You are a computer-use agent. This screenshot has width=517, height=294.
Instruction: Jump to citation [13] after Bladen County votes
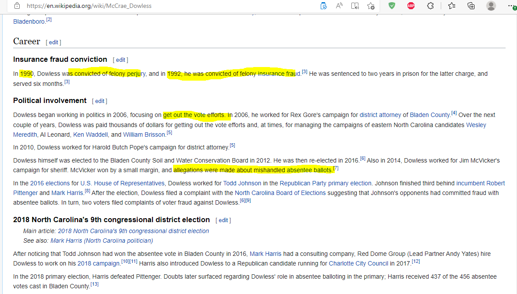coord(95,284)
